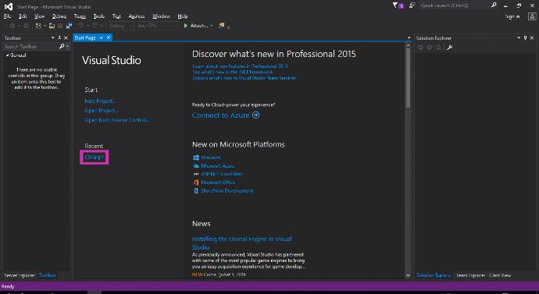Click the Visual Studio logo icon
539x294 pixels.
(9, 6)
